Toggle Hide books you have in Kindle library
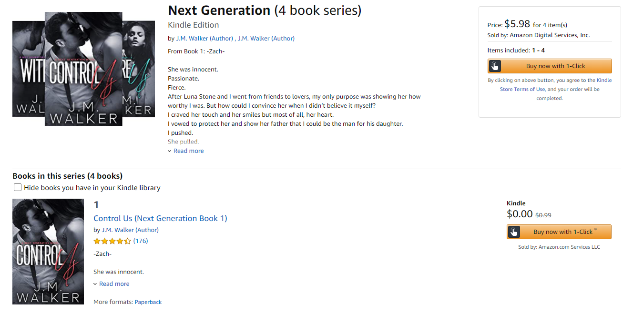 18,187
